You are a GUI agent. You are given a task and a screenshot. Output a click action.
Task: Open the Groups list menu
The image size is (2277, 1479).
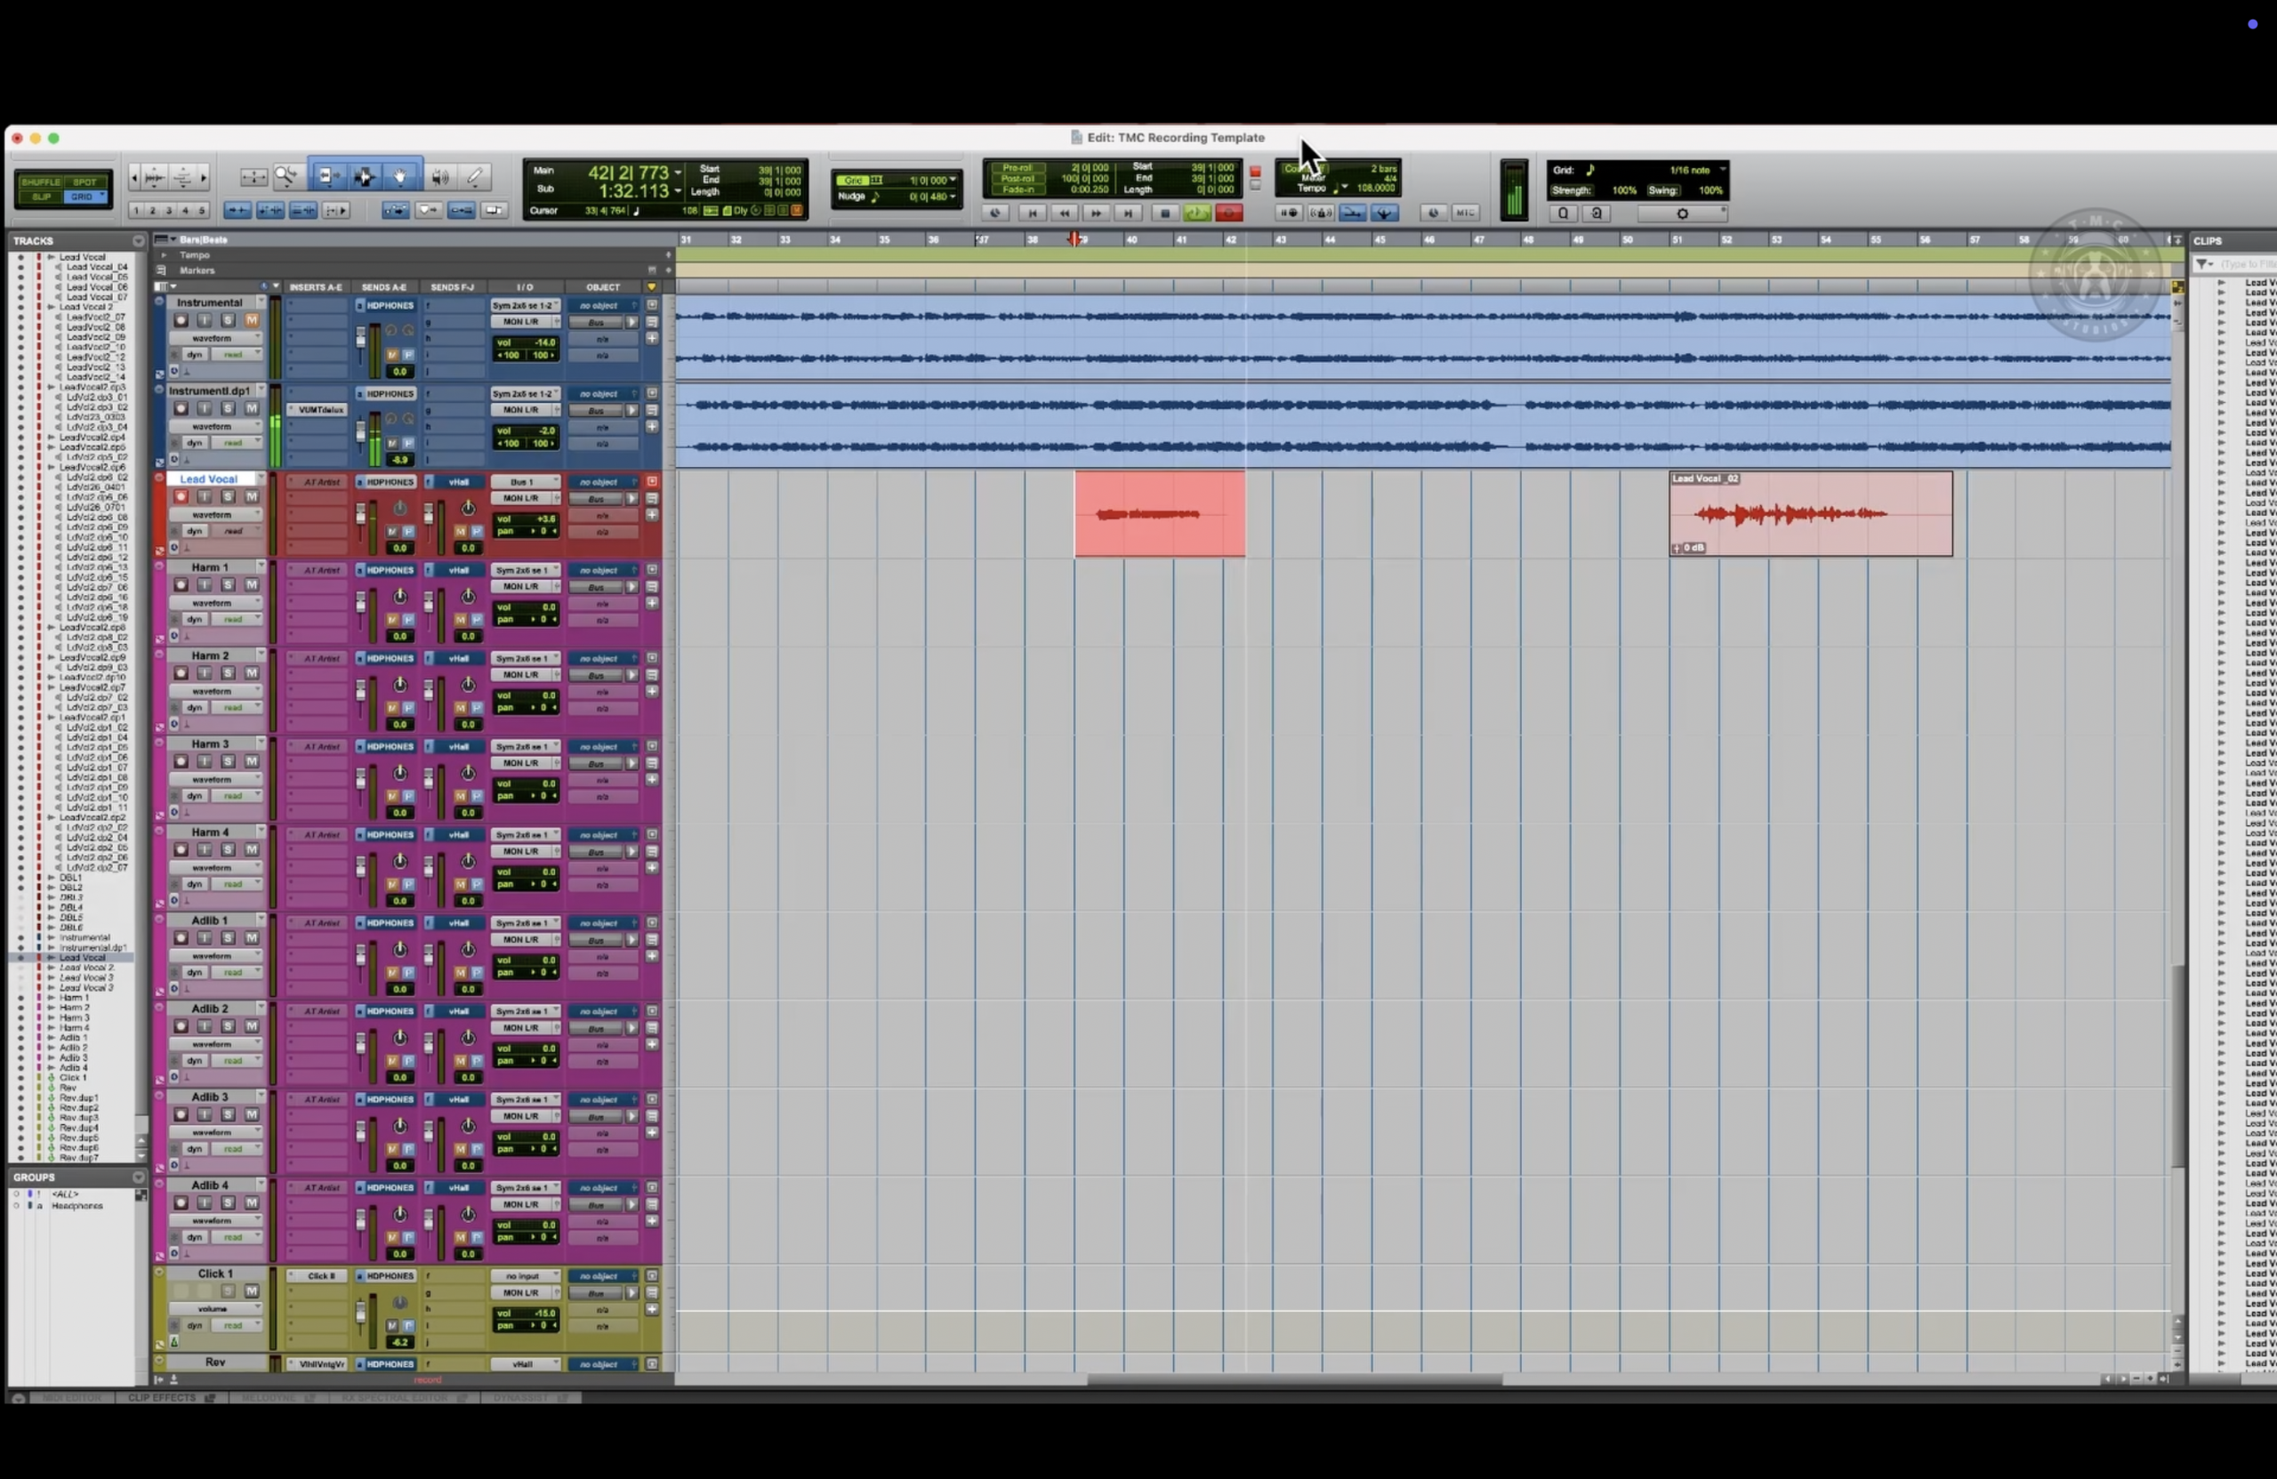pos(138,1177)
